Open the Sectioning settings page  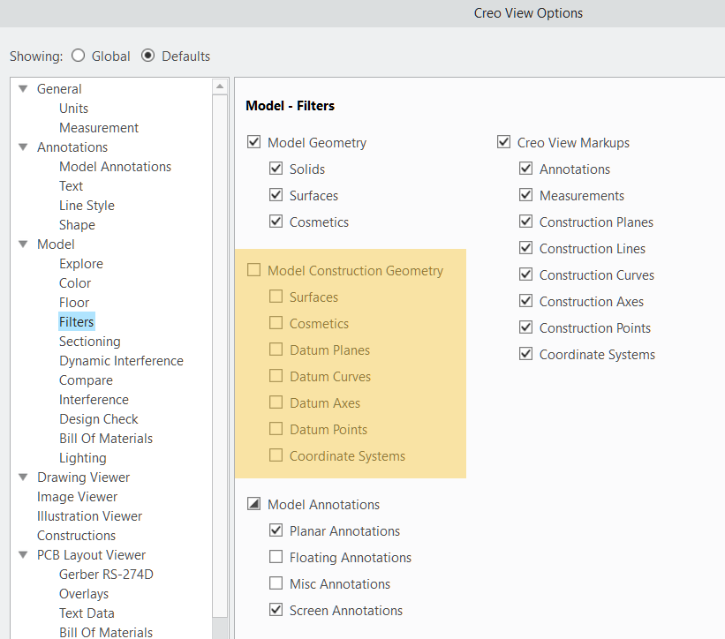click(89, 341)
